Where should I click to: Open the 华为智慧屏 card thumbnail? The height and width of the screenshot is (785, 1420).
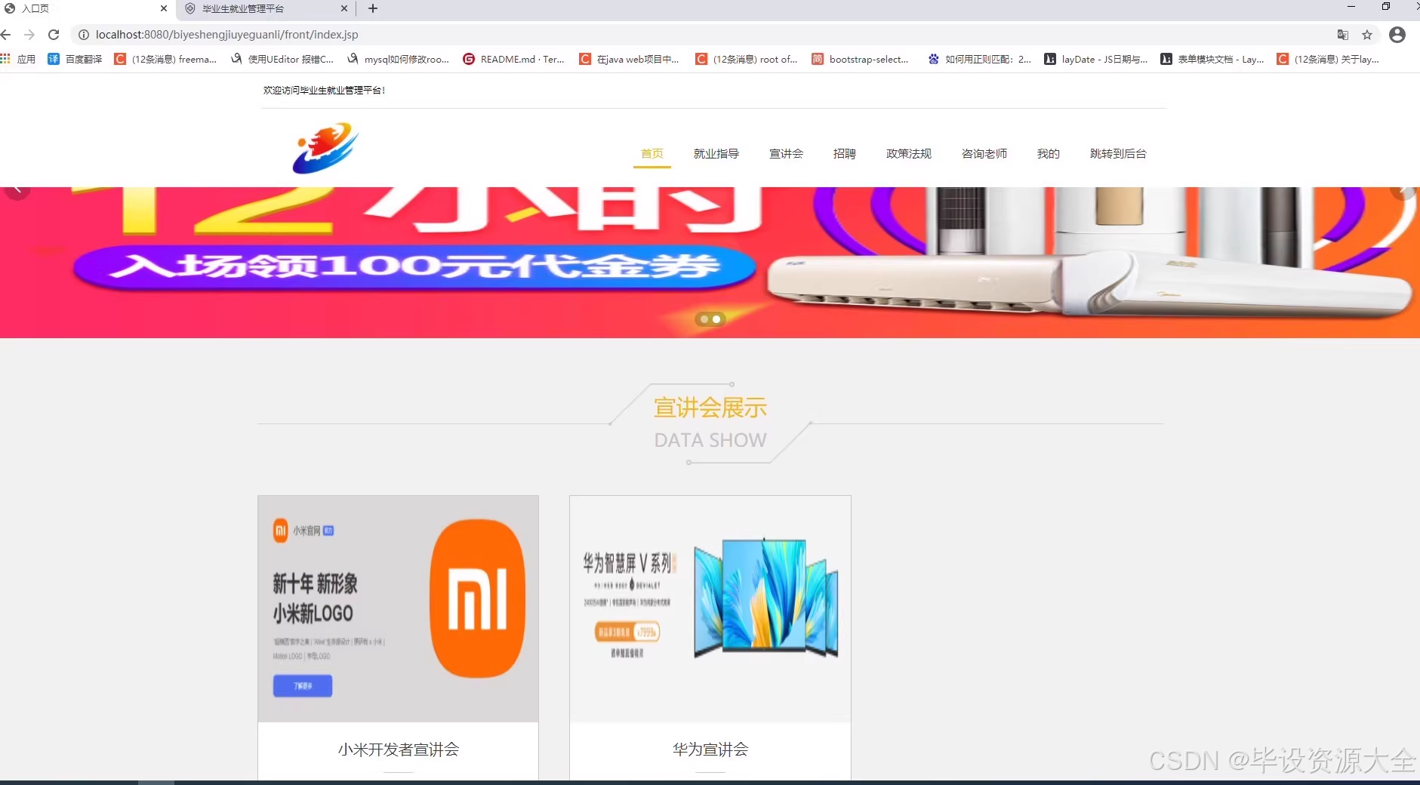[710, 609]
